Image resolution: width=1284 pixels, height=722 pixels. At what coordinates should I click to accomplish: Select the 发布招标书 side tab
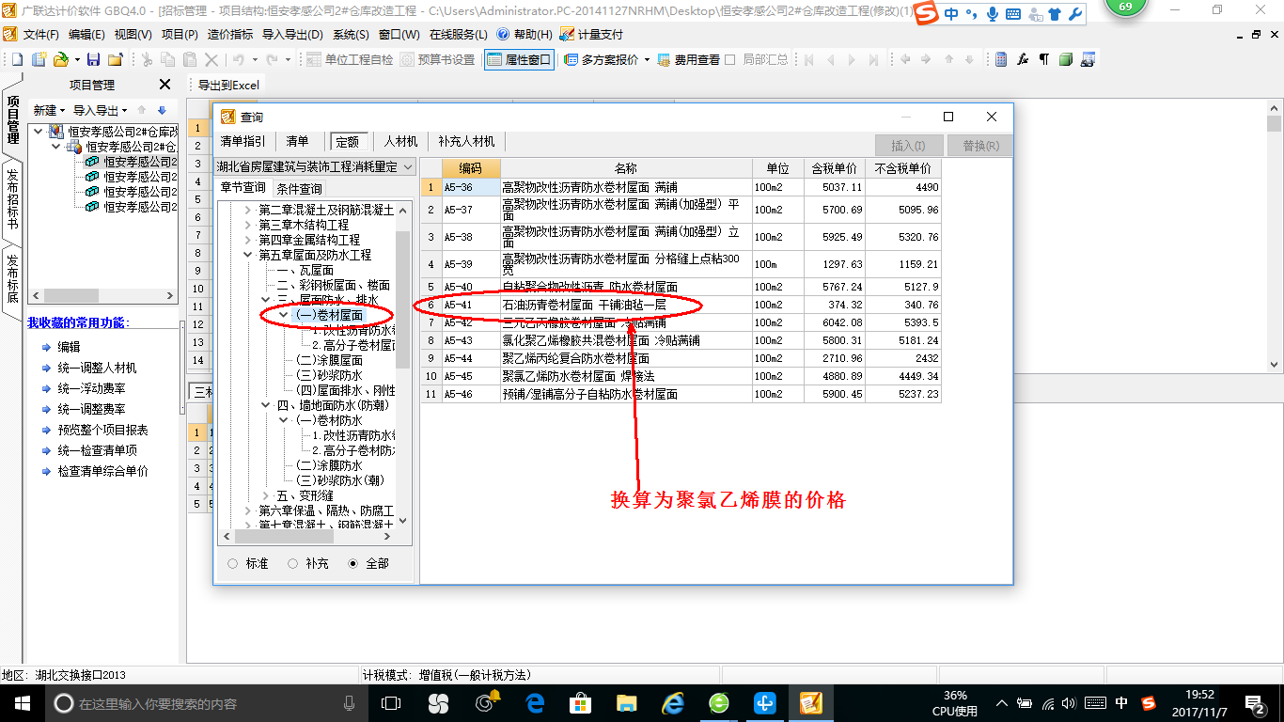coord(12,200)
